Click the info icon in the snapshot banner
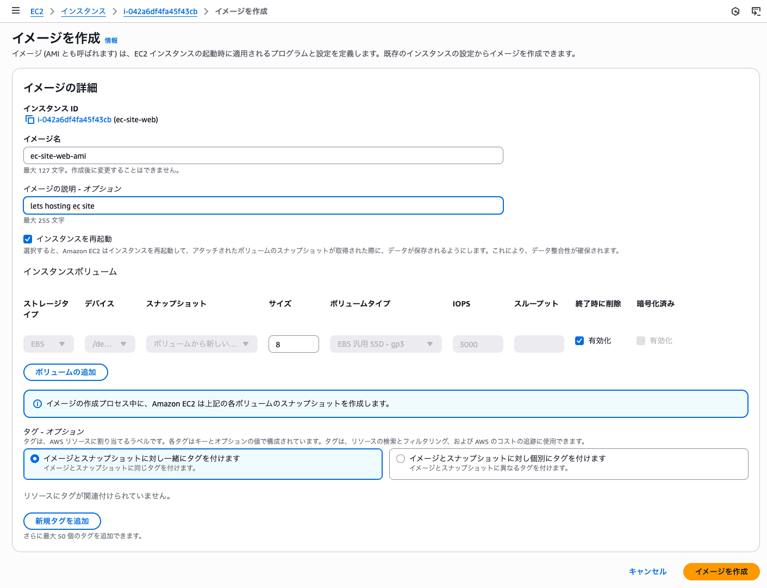This screenshot has width=767, height=588. click(x=37, y=403)
